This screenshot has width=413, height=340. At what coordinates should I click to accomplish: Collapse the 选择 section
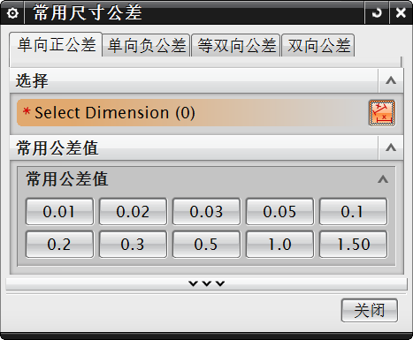391,80
